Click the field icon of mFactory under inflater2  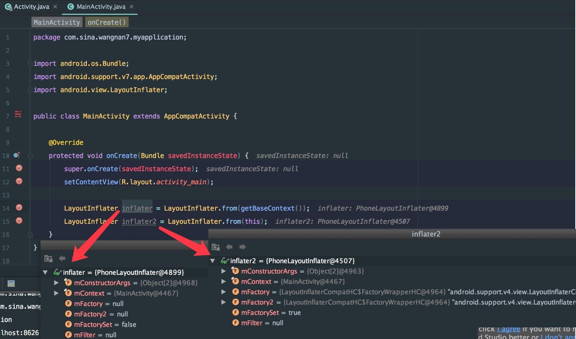point(236,292)
